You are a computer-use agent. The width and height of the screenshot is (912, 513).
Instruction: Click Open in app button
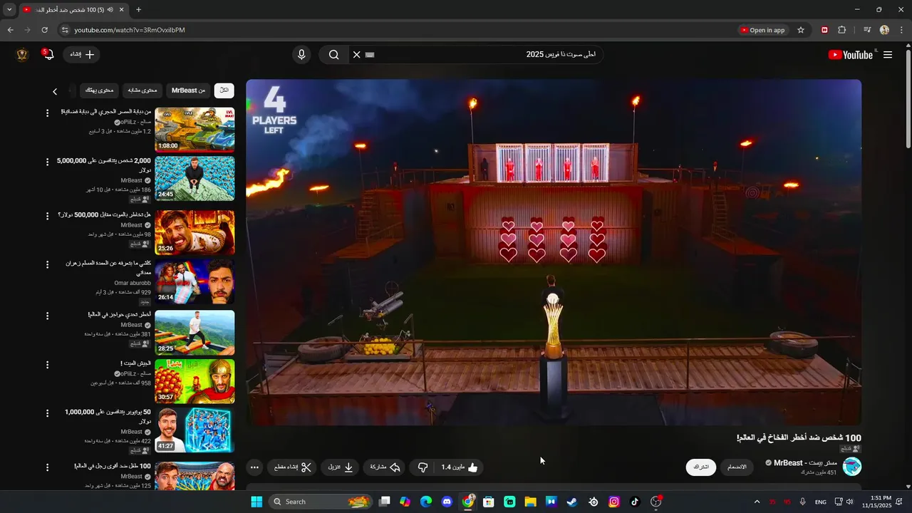tap(763, 30)
